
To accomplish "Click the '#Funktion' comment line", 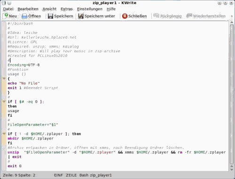I will pyautogui.click(x=18, y=69).
